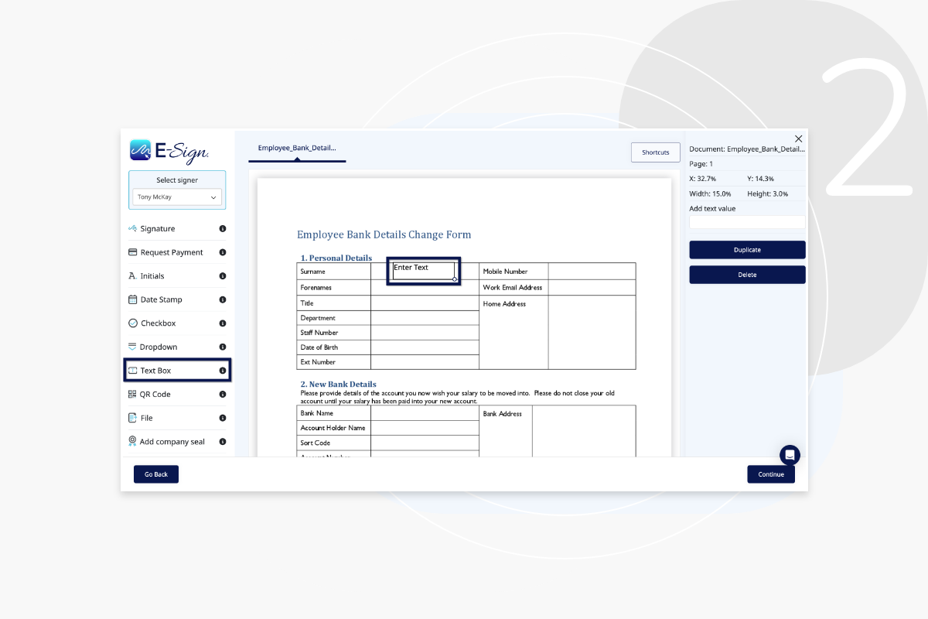Click the Bank Address cell
This screenshot has height=619, width=928.
click(506, 431)
